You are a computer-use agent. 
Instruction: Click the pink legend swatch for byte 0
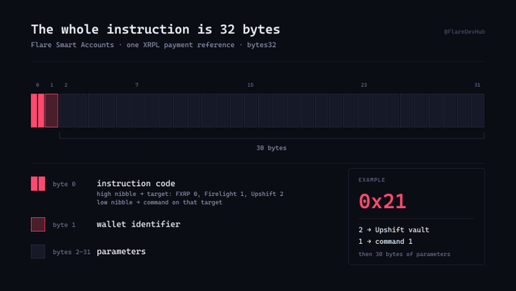click(38, 184)
